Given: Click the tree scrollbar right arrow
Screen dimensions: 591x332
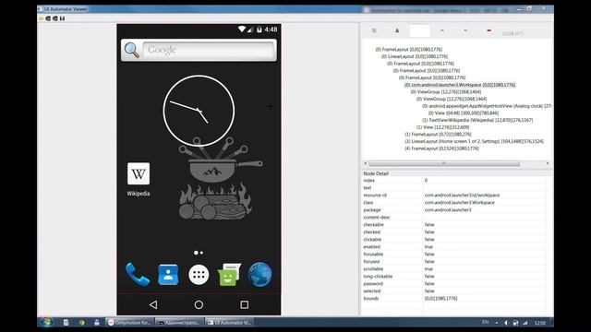Looking at the screenshot, I should pos(548,163).
